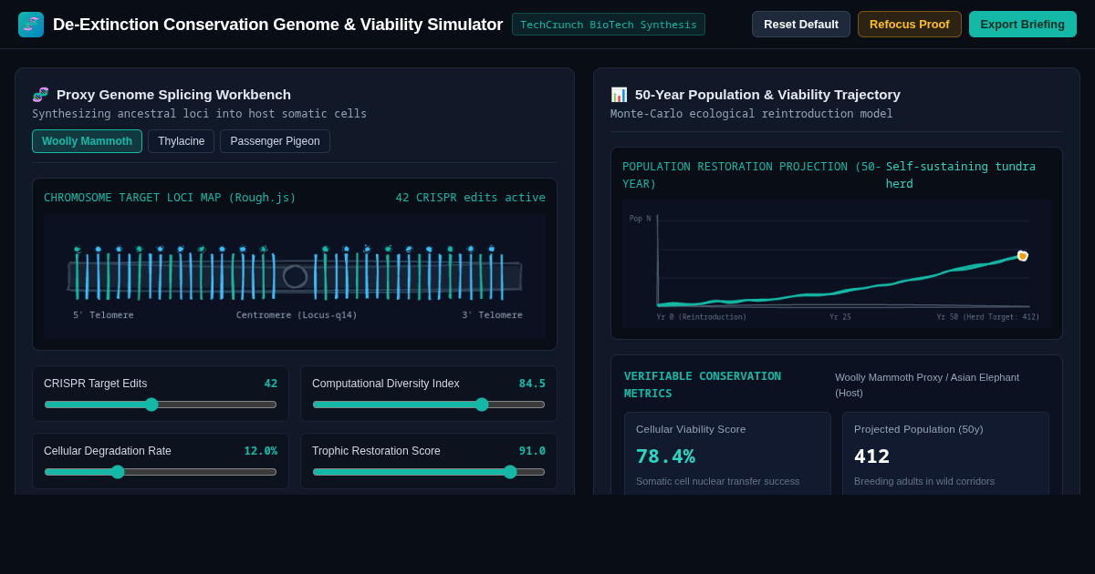Click the centromere circle on chromosome map
1095x574 pixels.
coord(295,276)
